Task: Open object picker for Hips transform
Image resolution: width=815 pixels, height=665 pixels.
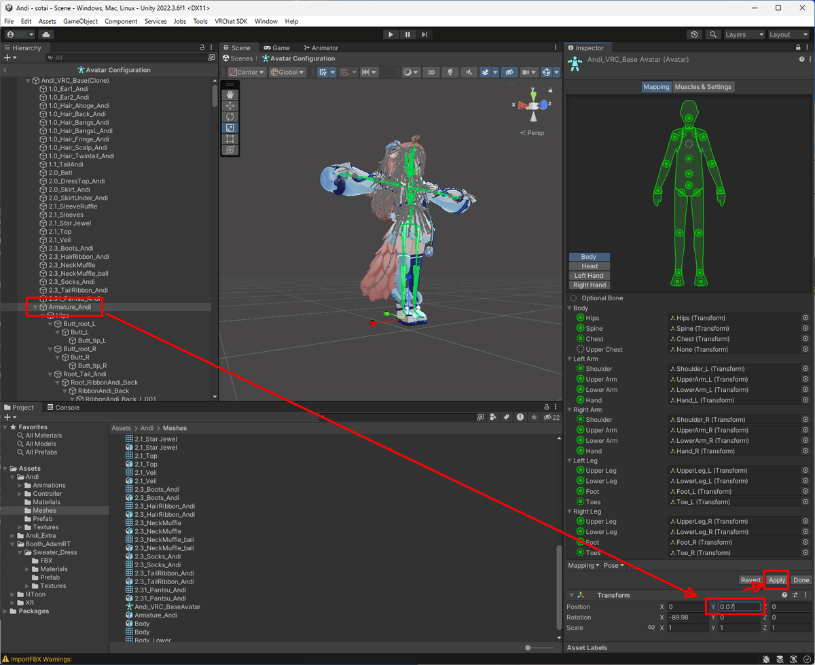Action: [x=805, y=318]
